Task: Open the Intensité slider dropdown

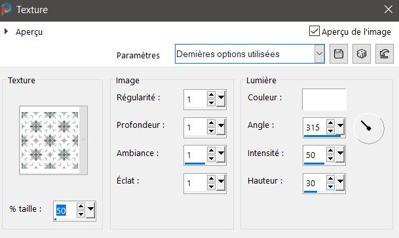Action: pos(340,154)
